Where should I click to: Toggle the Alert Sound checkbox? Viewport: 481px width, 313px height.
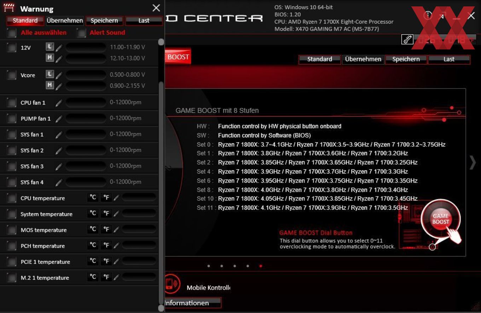[82, 33]
